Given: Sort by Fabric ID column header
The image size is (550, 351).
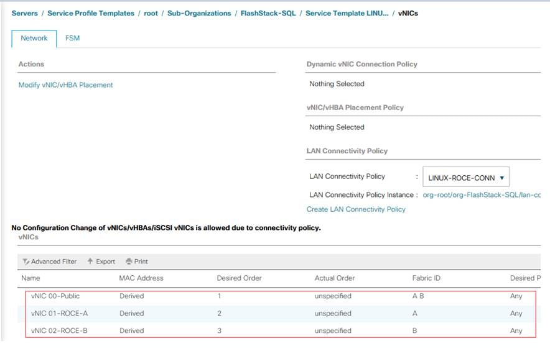Looking at the screenshot, I should (x=426, y=278).
